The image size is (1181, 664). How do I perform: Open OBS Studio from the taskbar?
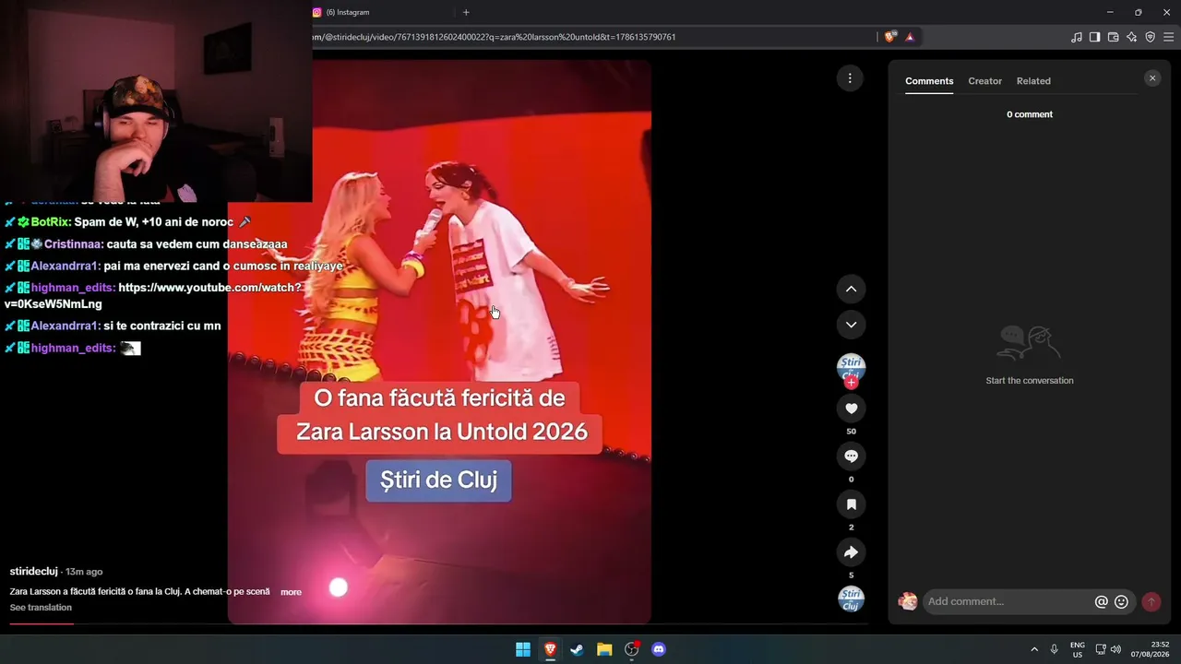631,649
